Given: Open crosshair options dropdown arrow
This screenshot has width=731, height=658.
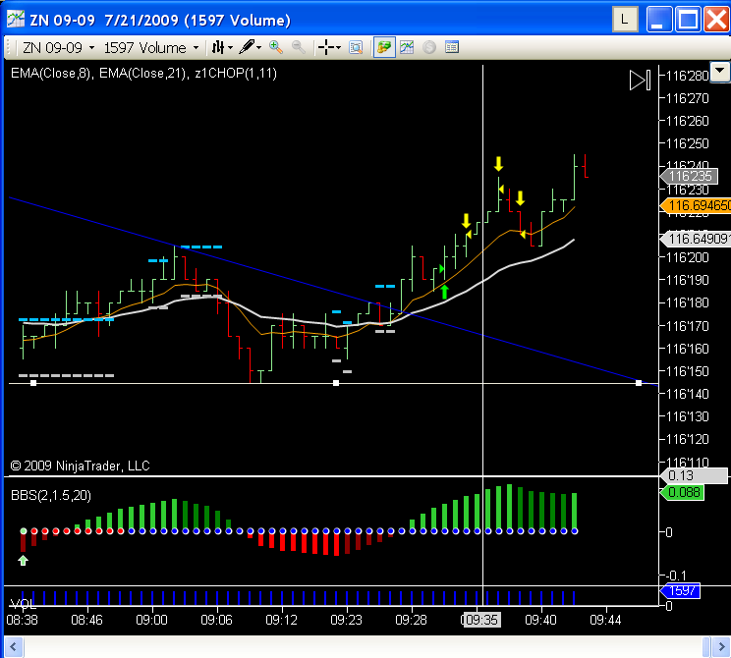Looking at the screenshot, I should [338, 47].
